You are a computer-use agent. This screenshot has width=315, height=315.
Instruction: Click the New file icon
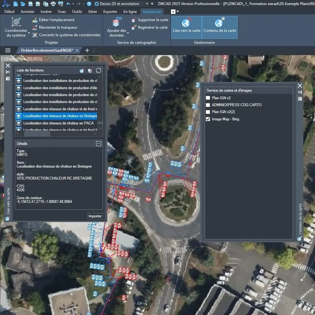tap(15, 3)
